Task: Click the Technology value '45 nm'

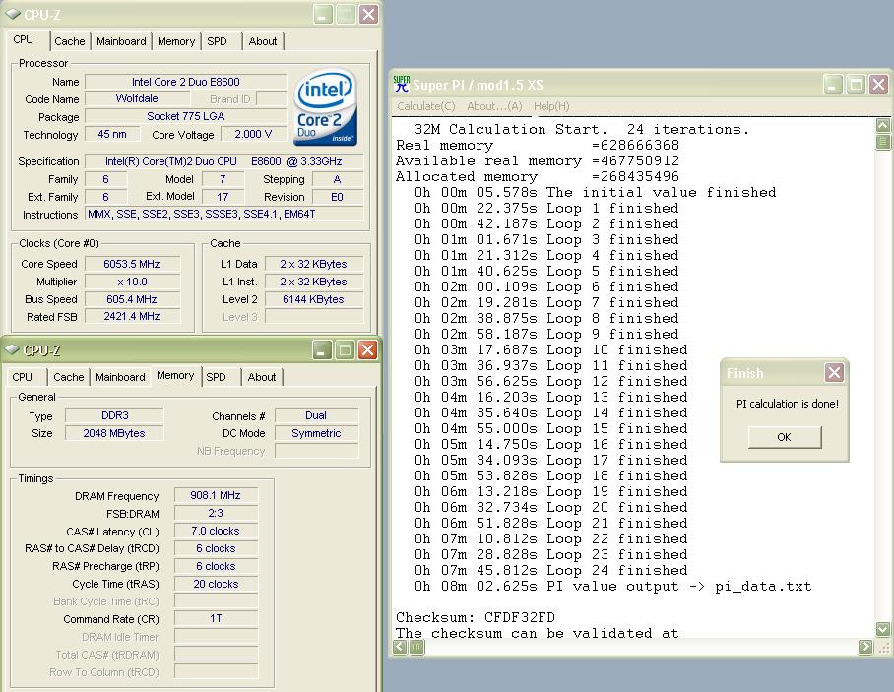Action: tap(112, 134)
